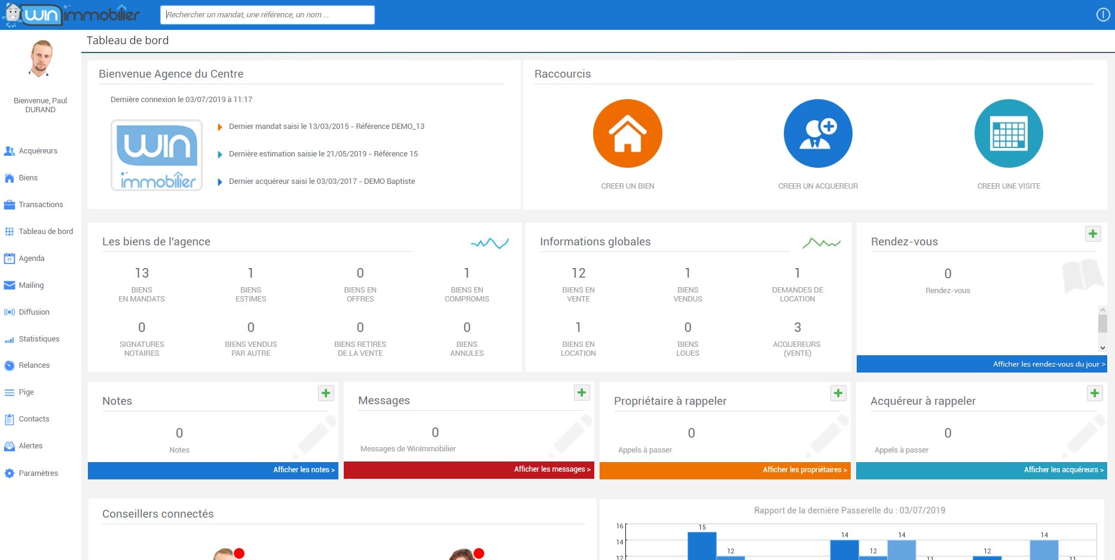Click the Signatures notaires count

(x=142, y=328)
